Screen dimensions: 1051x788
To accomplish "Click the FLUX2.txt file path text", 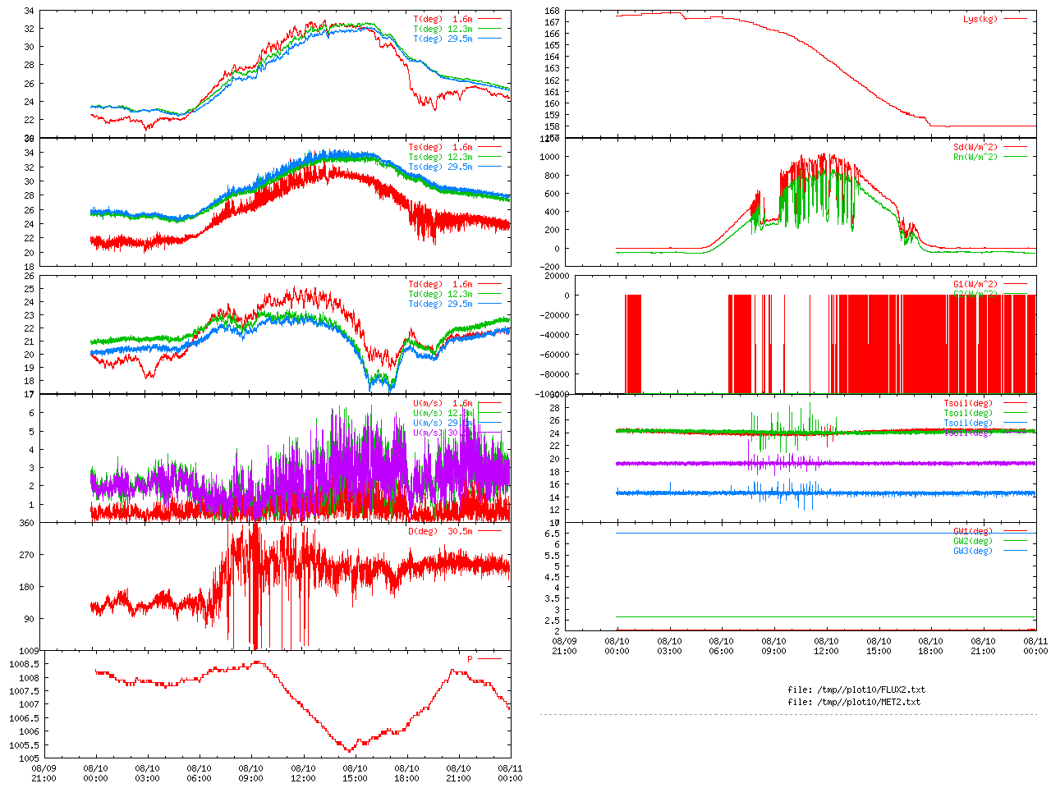I will tap(856, 689).
